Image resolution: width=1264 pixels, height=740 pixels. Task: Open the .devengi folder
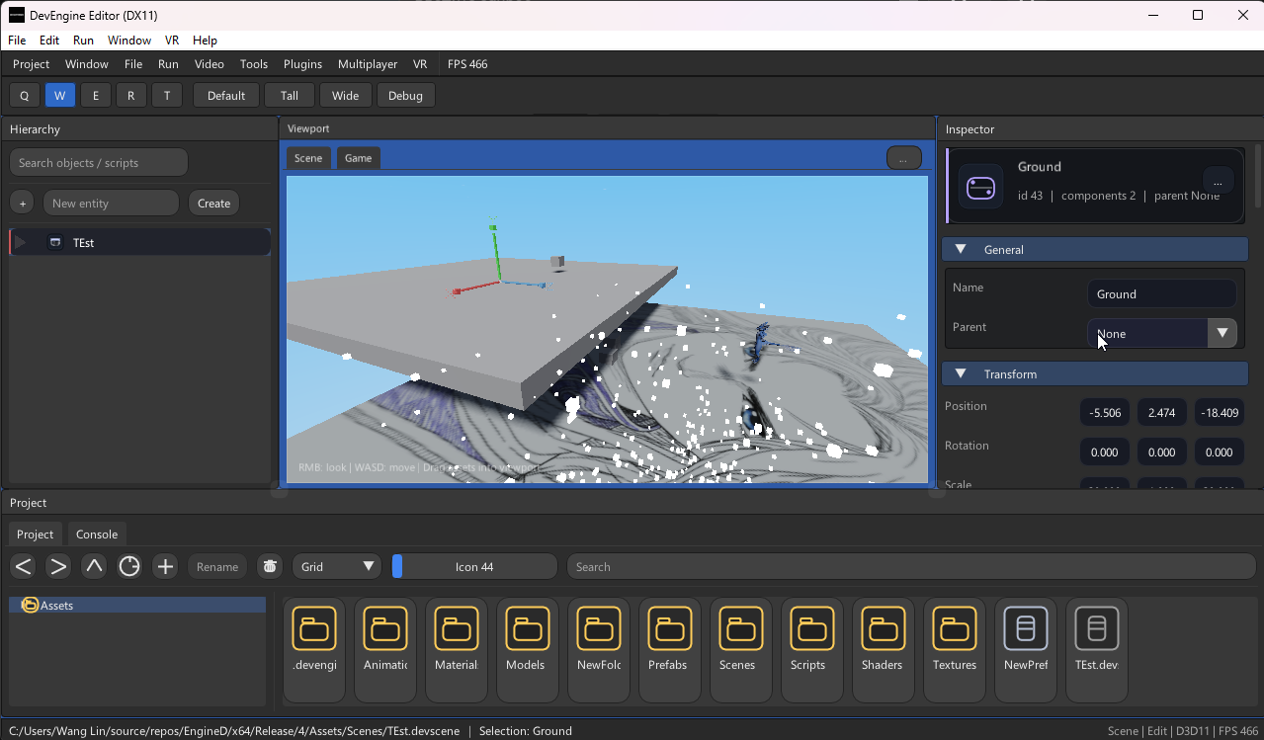point(314,650)
